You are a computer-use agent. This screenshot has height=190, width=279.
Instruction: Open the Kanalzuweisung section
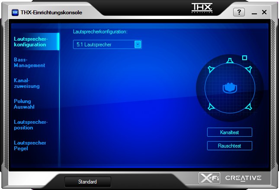[x=27, y=83]
